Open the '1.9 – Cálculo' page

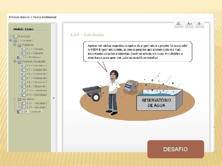click(x=37, y=86)
